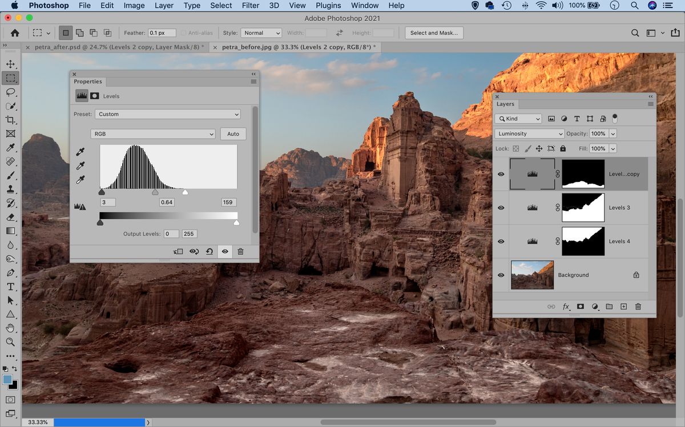The width and height of the screenshot is (685, 427).
Task: Toggle visibility of the Background layer
Action: 501,275
